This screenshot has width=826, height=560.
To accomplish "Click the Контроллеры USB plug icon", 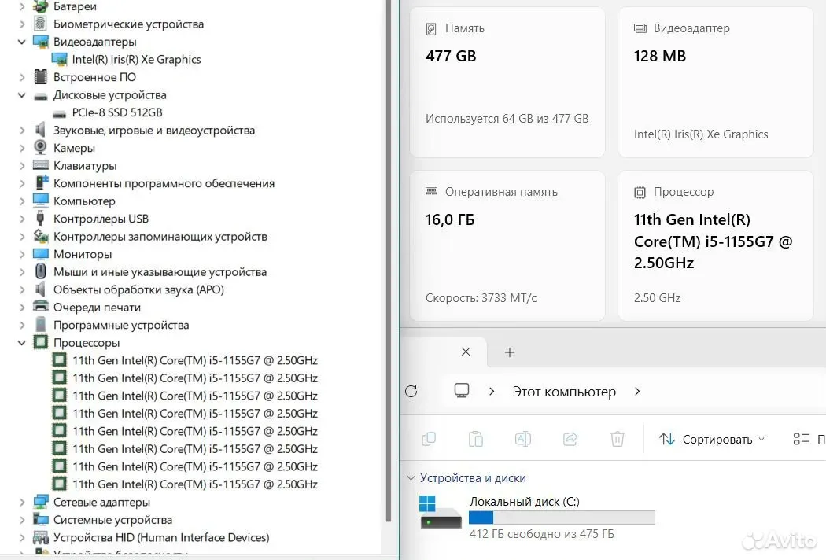I will tap(41, 218).
